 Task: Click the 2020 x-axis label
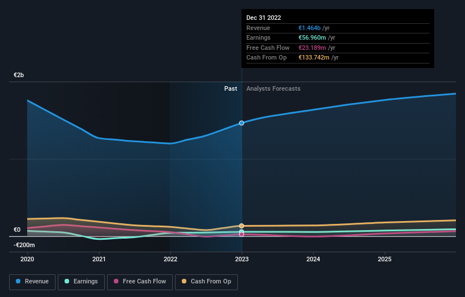27,259
